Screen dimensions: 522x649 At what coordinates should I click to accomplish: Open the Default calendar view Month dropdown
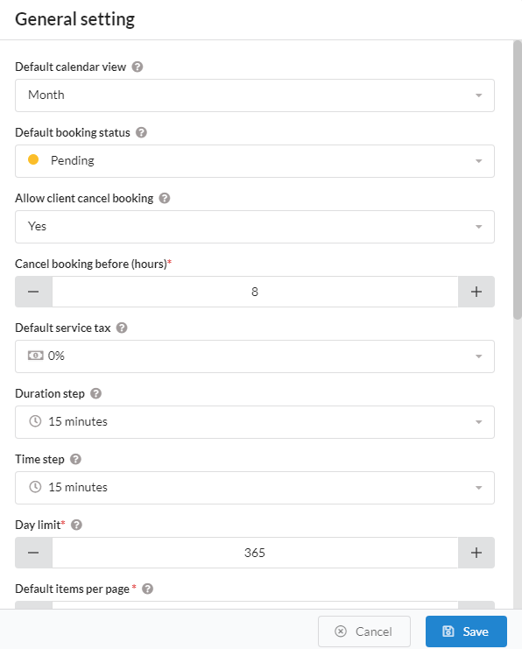tap(255, 95)
